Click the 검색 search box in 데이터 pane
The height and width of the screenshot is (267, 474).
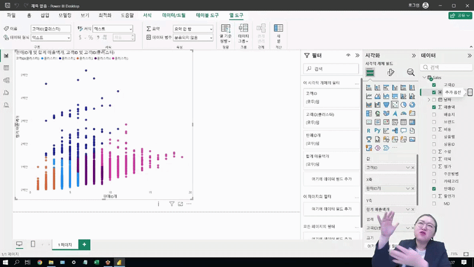click(447, 68)
